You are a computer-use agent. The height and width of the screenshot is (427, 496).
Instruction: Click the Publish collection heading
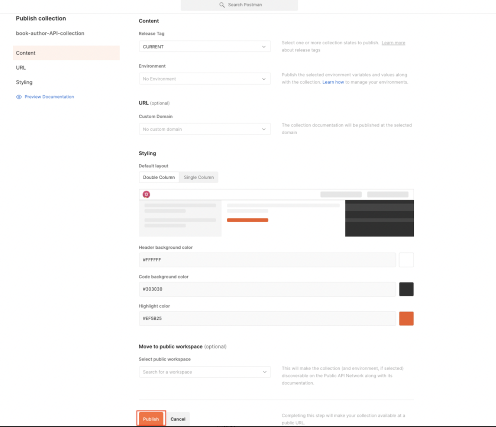(x=41, y=18)
